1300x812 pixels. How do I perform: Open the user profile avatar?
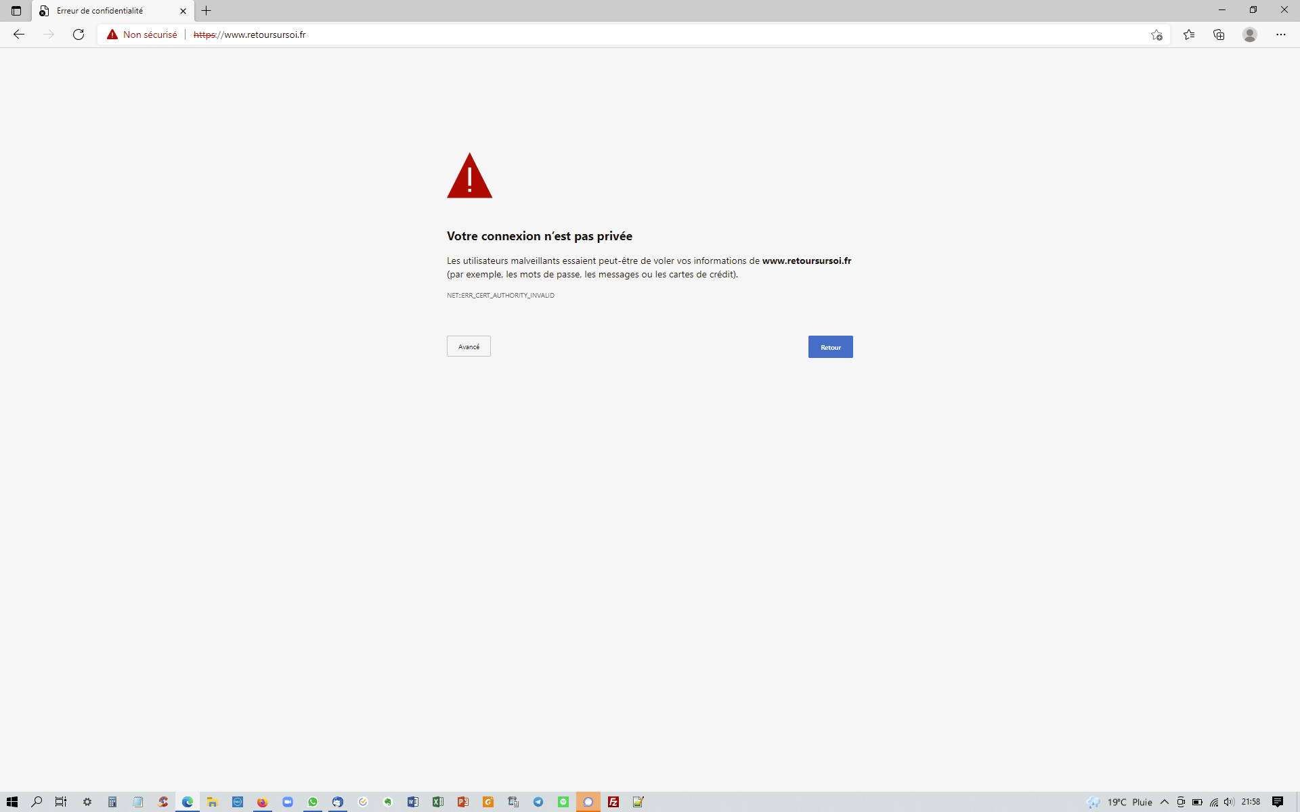(1250, 35)
